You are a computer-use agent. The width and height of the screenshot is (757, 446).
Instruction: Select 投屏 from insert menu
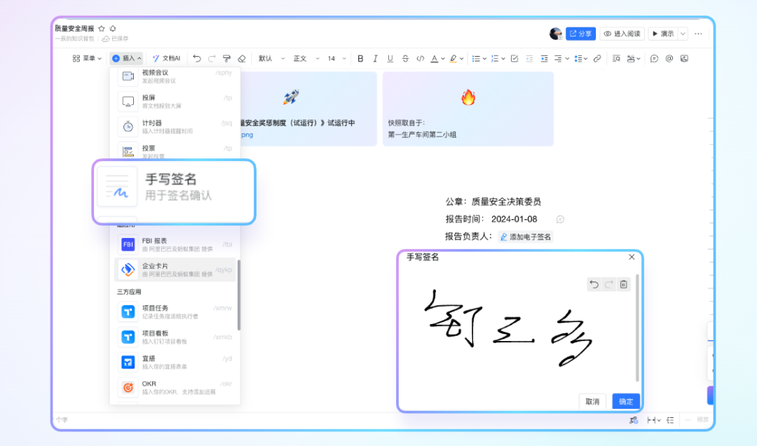pyautogui.click(x=175, y=102)
